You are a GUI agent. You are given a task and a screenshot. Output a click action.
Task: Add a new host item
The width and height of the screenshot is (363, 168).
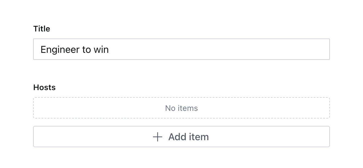pyautogui.click(x=181, y=137)
